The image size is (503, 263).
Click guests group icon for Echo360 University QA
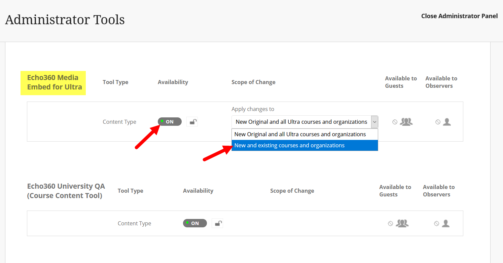(402, 223)
